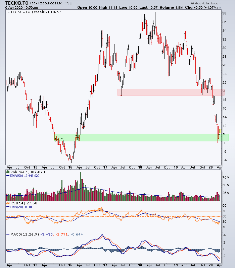Click the blue line marker before EMA(20)
The width and height of the screenshot is (235, 268).
[x=8, y=207]
